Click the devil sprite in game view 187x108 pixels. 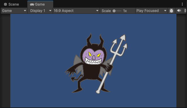96,63
